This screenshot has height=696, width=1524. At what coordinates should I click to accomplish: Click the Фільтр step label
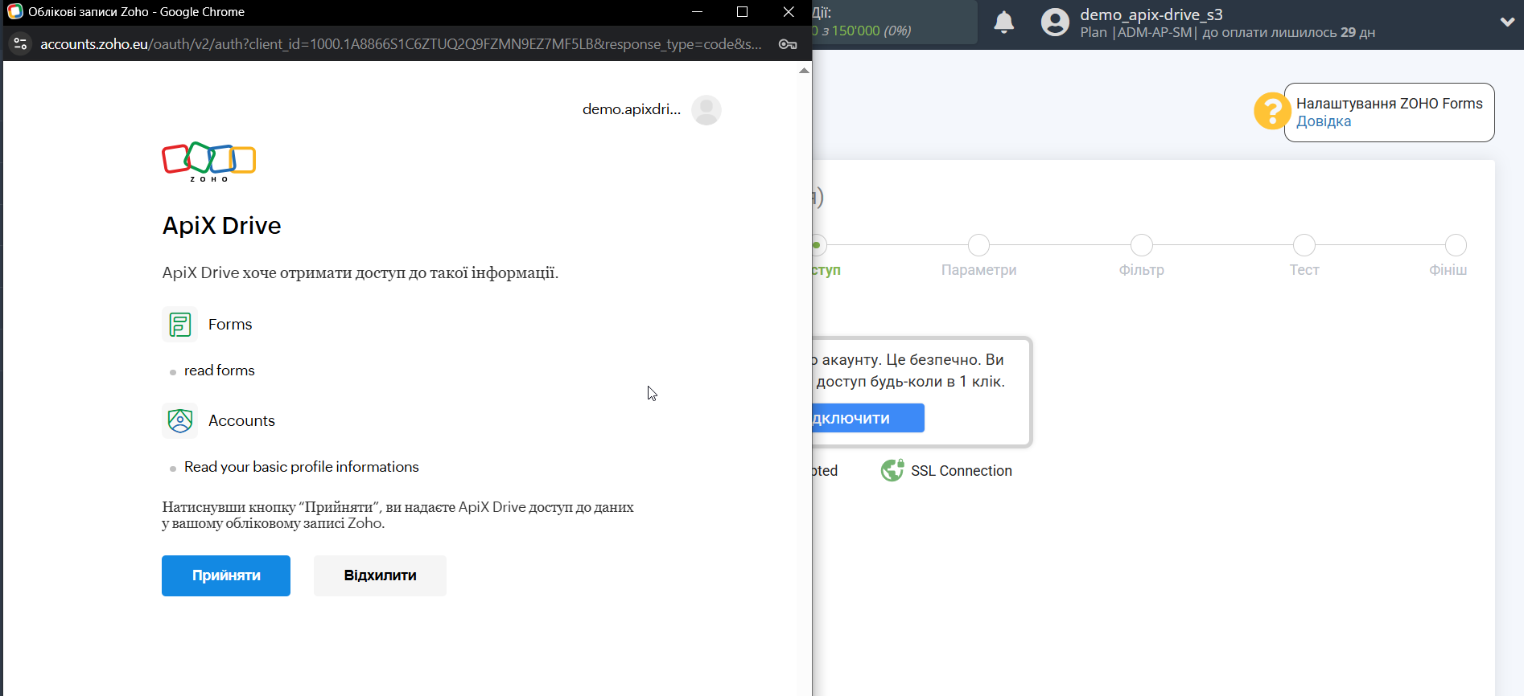(1142, 270)
